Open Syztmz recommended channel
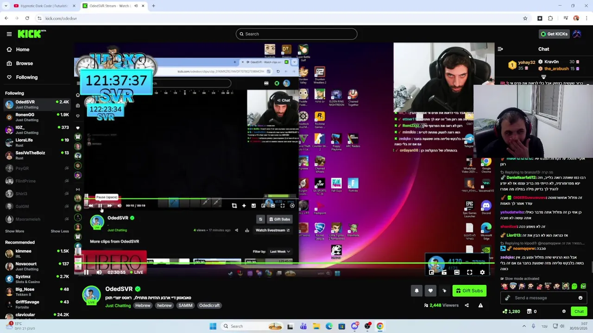Viewport: 593px width, 333px height. 37,279
